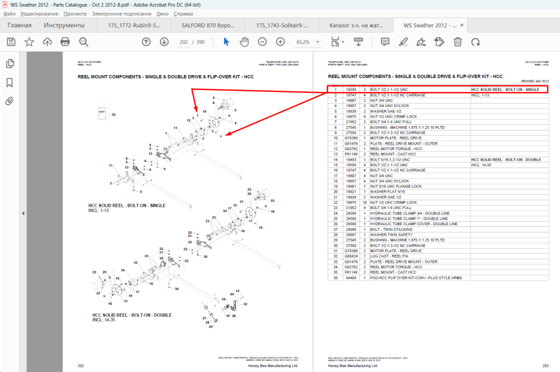This screenshot has height=372, width=560.
Task: Expand the left navigation pane arrow
Action: coord(23,213)
